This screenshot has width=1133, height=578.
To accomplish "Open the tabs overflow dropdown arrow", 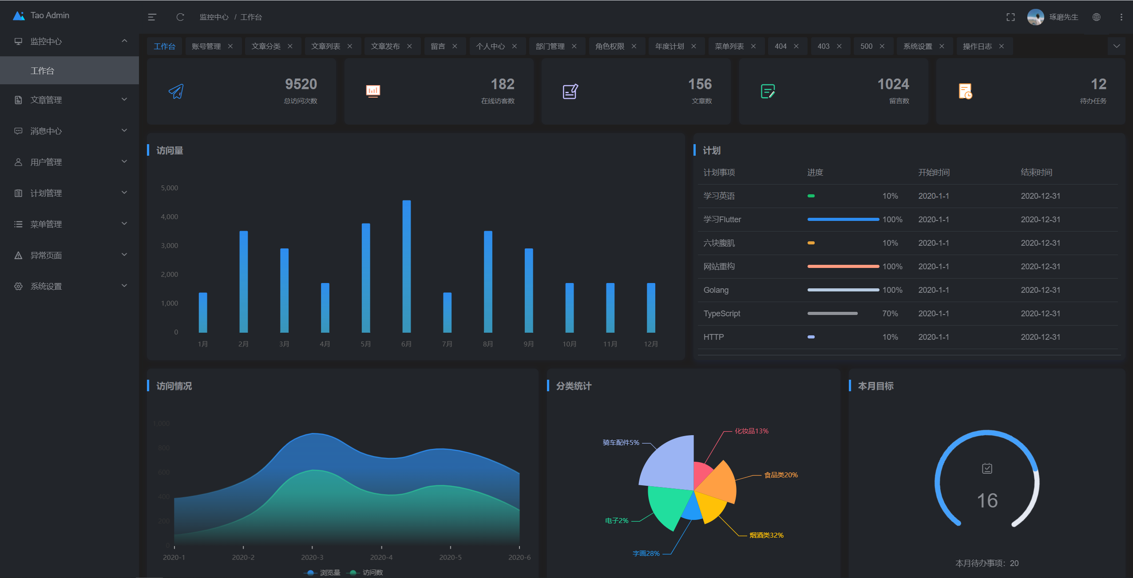I will 1116,46.
